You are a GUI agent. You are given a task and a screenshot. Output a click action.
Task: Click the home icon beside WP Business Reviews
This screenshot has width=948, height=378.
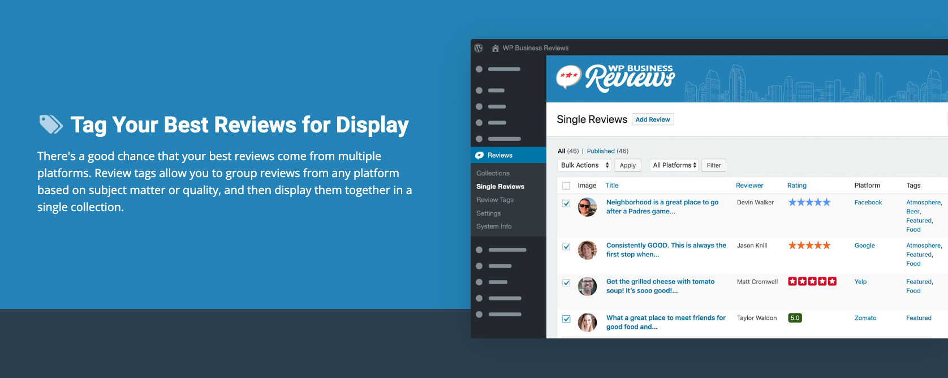point(495,48)
